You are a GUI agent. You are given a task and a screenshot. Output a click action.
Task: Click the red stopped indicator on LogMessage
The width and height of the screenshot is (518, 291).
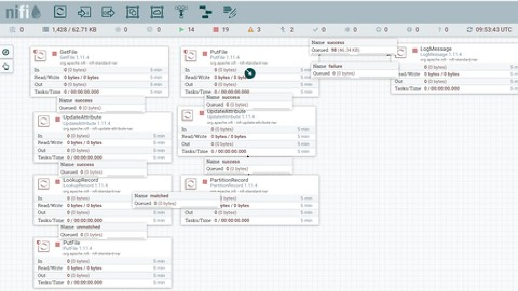pyautogui.click(x=415, y=51)
